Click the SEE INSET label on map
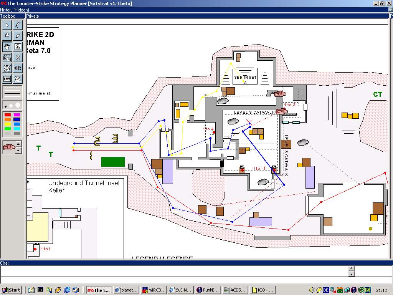The image size is (393, 295). coord(245,78)
